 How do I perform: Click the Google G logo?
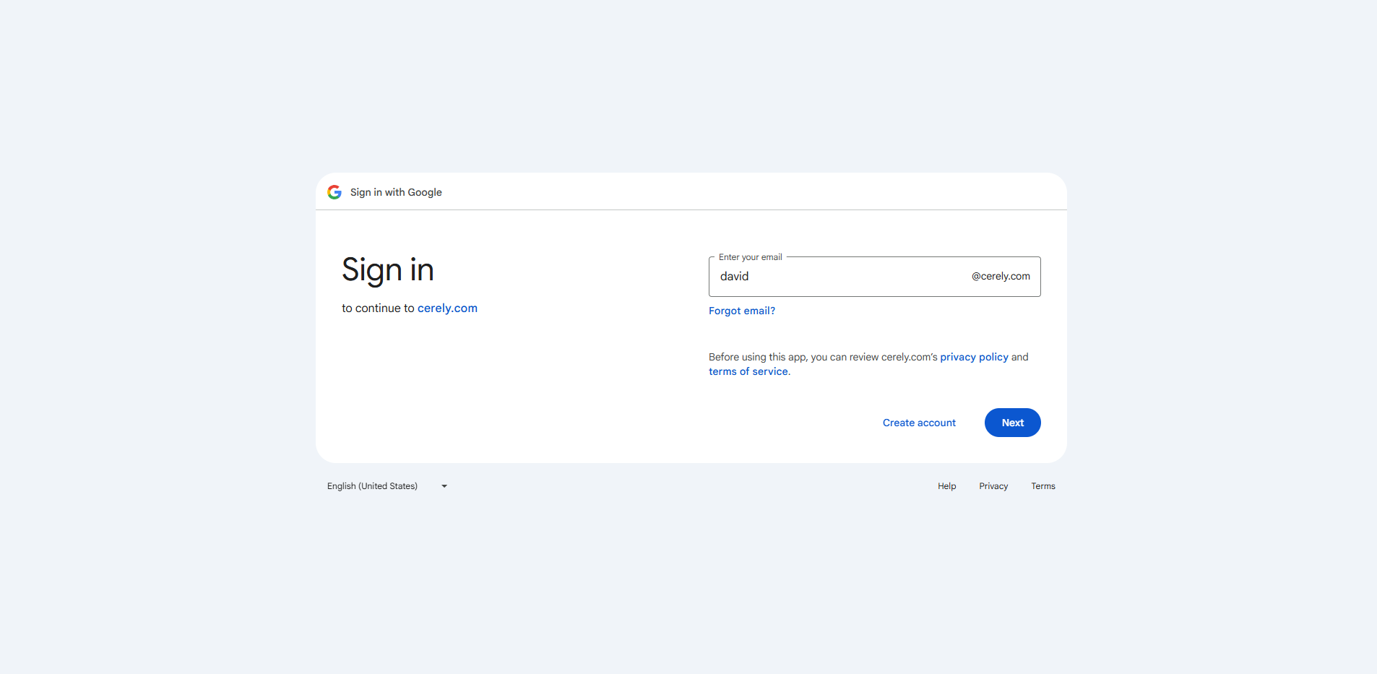tap(334, 192)
